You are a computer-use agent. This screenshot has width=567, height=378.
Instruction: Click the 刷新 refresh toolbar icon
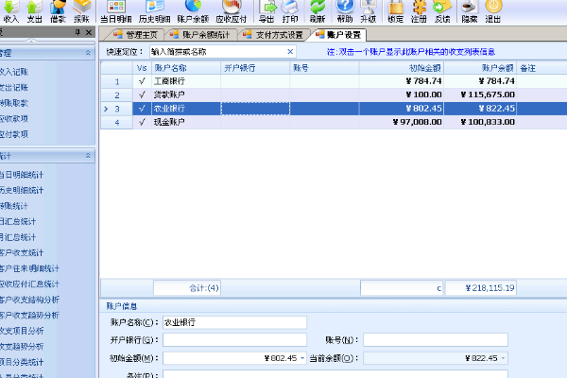click(318, 9)
